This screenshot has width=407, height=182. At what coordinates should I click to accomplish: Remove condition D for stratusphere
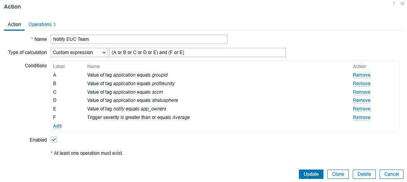[361, 100]
